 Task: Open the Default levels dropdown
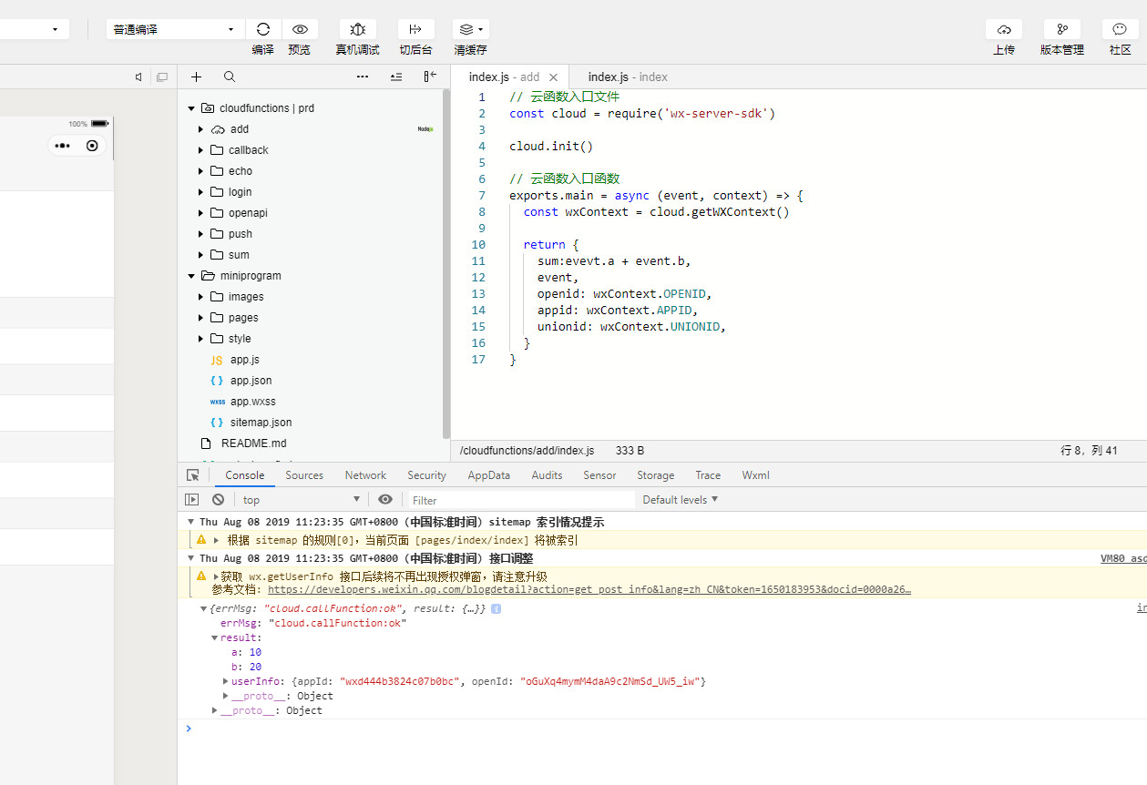click(680, 500)
